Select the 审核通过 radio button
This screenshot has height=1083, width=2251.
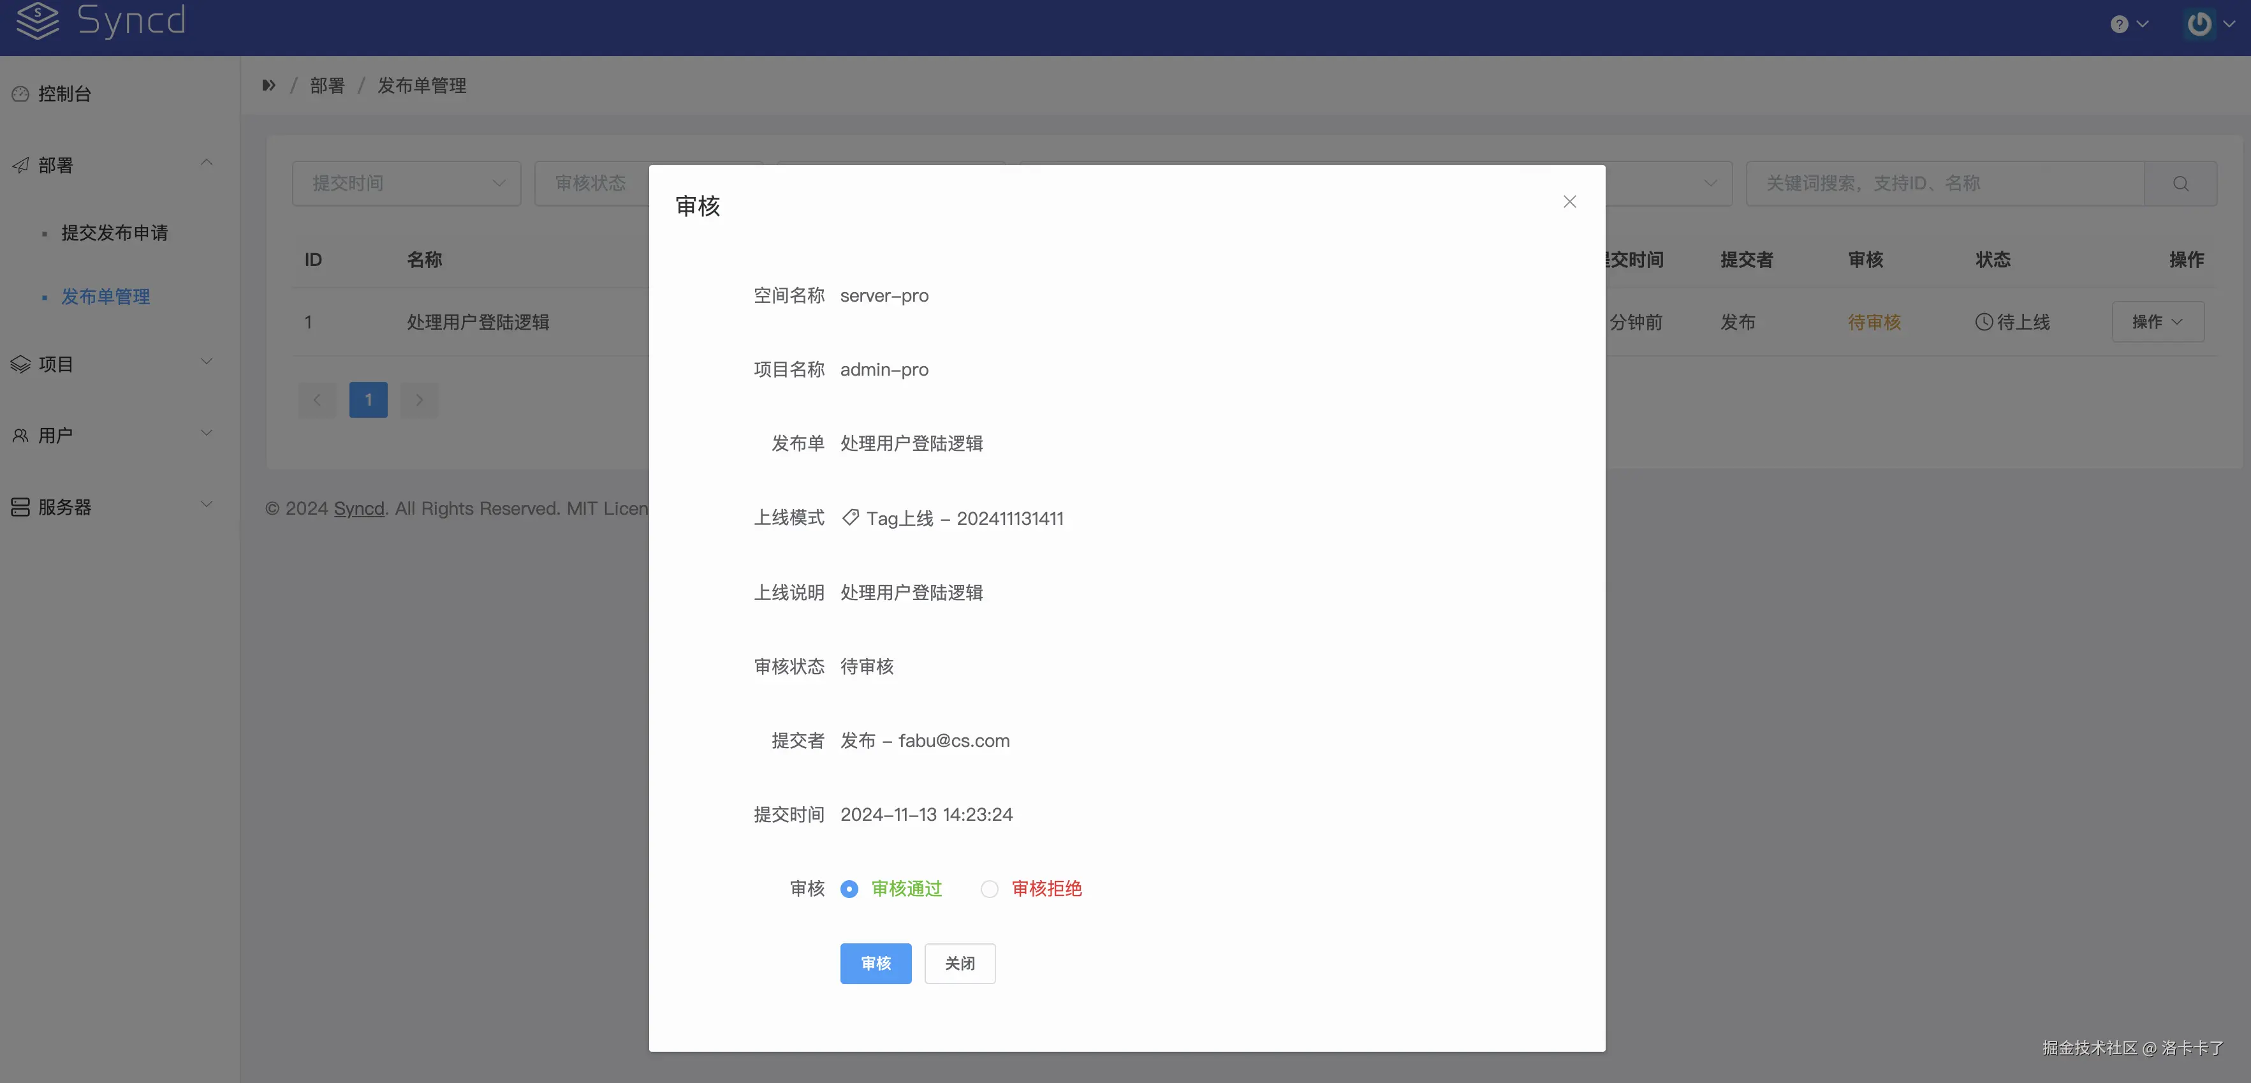coord(849,889)
